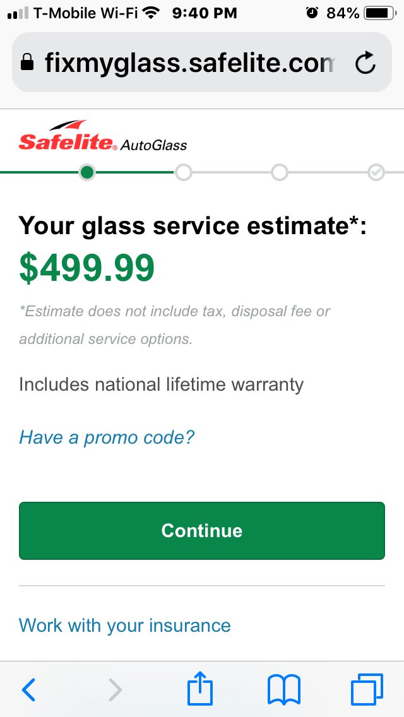Select the third progress step circle
The height and width of the screenshot is (717, 404).
pos(280,172)
